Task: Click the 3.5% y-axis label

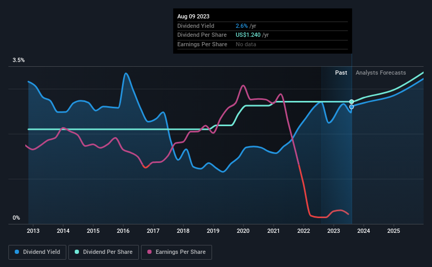Action: coord(18,60)
